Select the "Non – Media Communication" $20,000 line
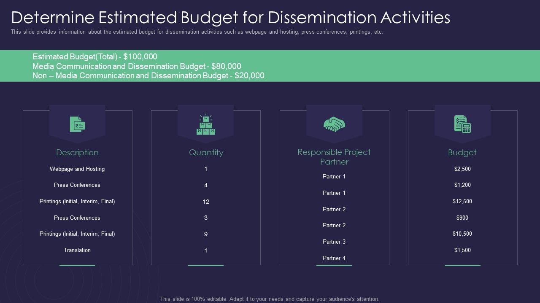 point(148,76)
